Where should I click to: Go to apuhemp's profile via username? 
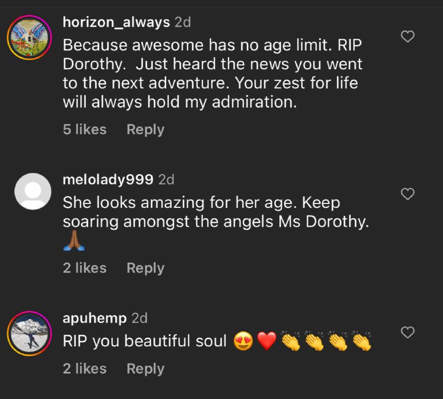tap(95, 318)
